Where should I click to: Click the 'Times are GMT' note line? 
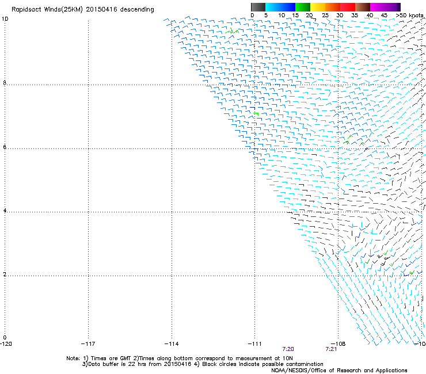[x=179, y=358]
